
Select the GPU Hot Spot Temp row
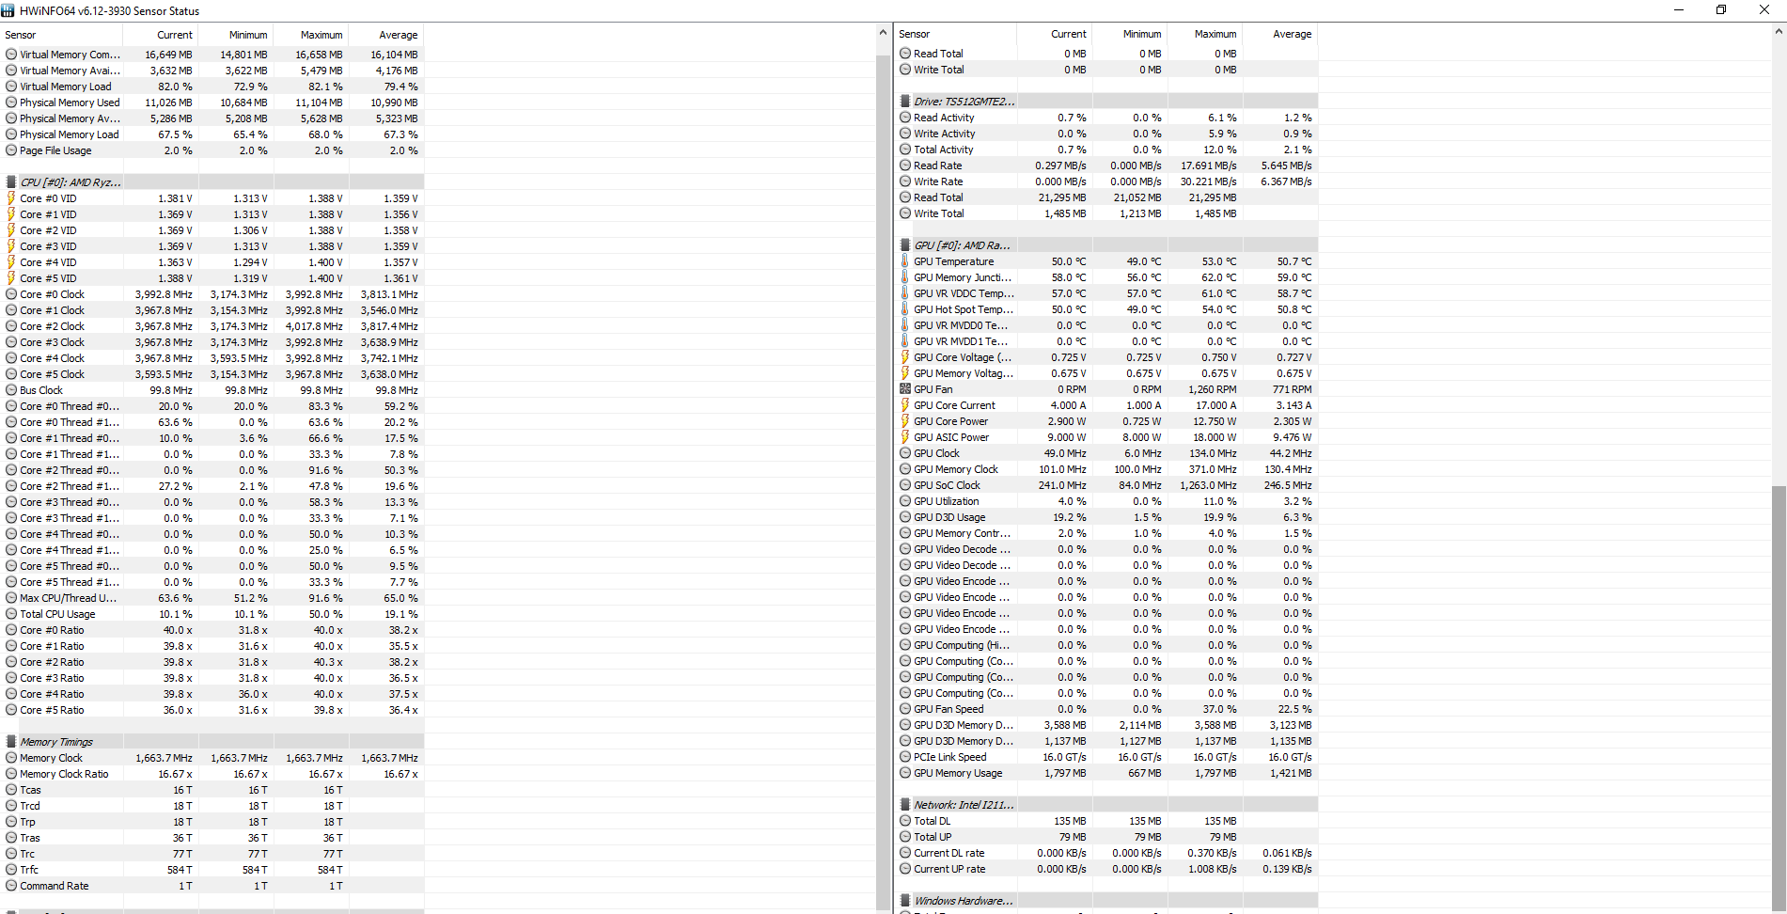pos(963,309)
